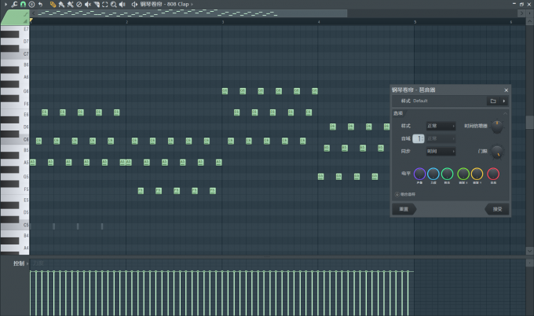The height and width of the screenshot is (316, 534).
Task: Open the folder browse icon for pattern presets
Action: (x=492, y=101)
